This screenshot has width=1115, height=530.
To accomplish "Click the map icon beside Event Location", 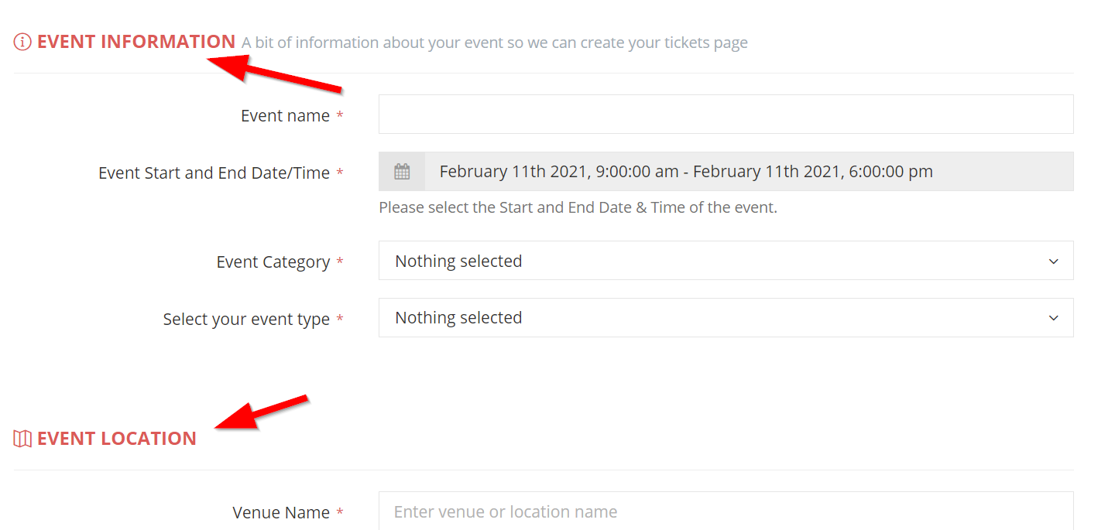I will click(22, 439).
